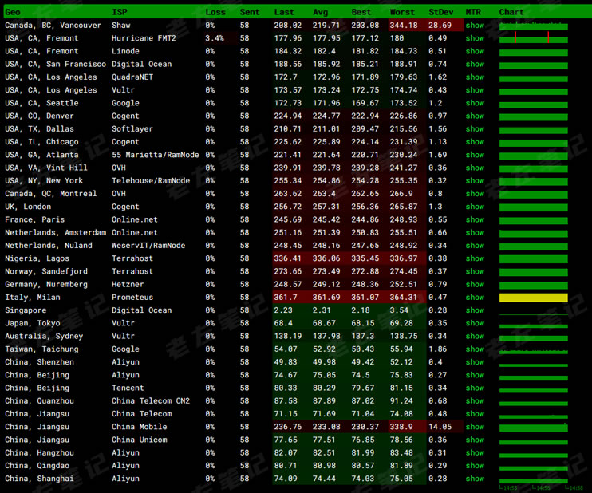Open show link for San Francisco Digital Ocean
The width and height of the screenshot is (592, 493).
(x=475, y=64)
